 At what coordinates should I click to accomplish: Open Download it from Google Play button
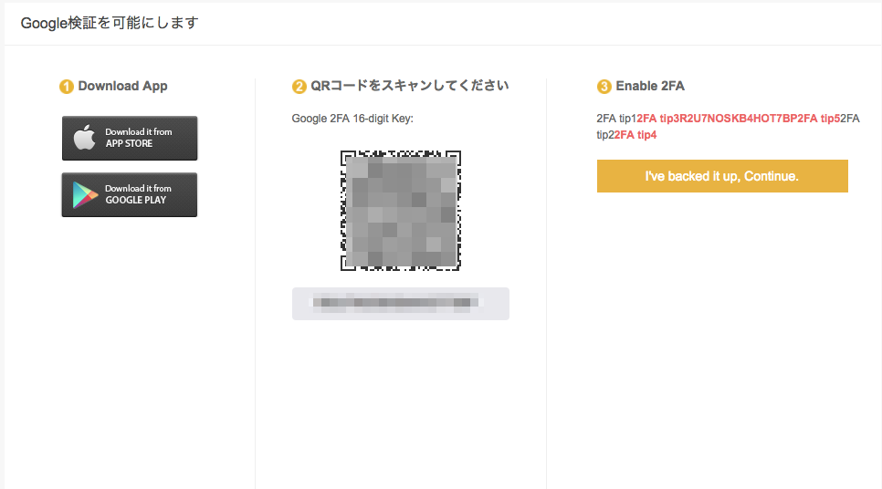coord(130,195)
